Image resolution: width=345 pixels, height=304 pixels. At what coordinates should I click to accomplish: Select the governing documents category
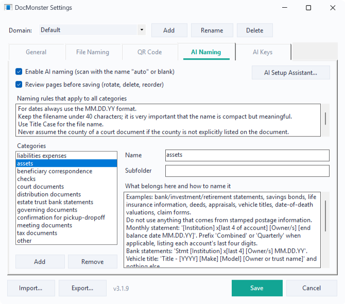[x=66, y=210]
